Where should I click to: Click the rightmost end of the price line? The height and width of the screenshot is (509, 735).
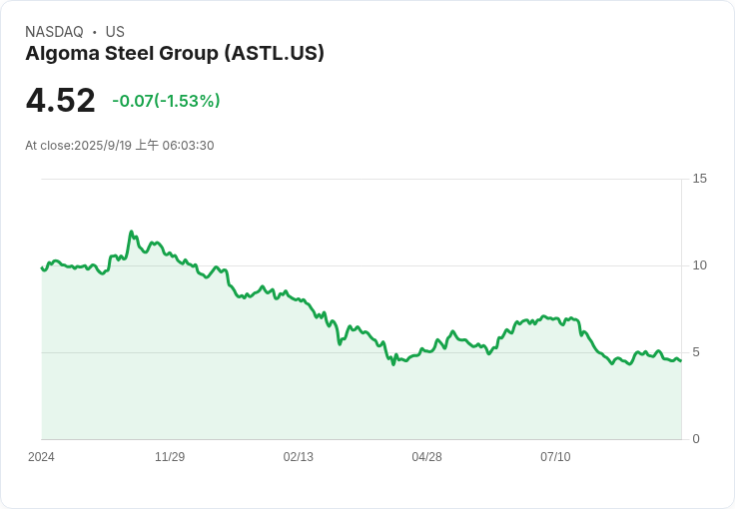click(681, 361)
